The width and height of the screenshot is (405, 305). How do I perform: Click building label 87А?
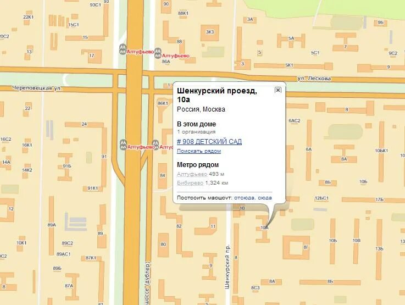click(69, 286)
